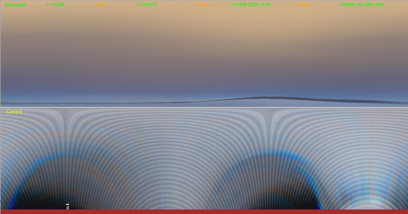
Task: Click the orange "West" direction label
Action: 304,5
